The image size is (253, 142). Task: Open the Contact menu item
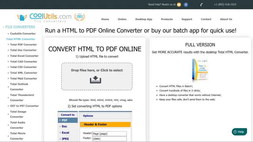pos(206,19)
